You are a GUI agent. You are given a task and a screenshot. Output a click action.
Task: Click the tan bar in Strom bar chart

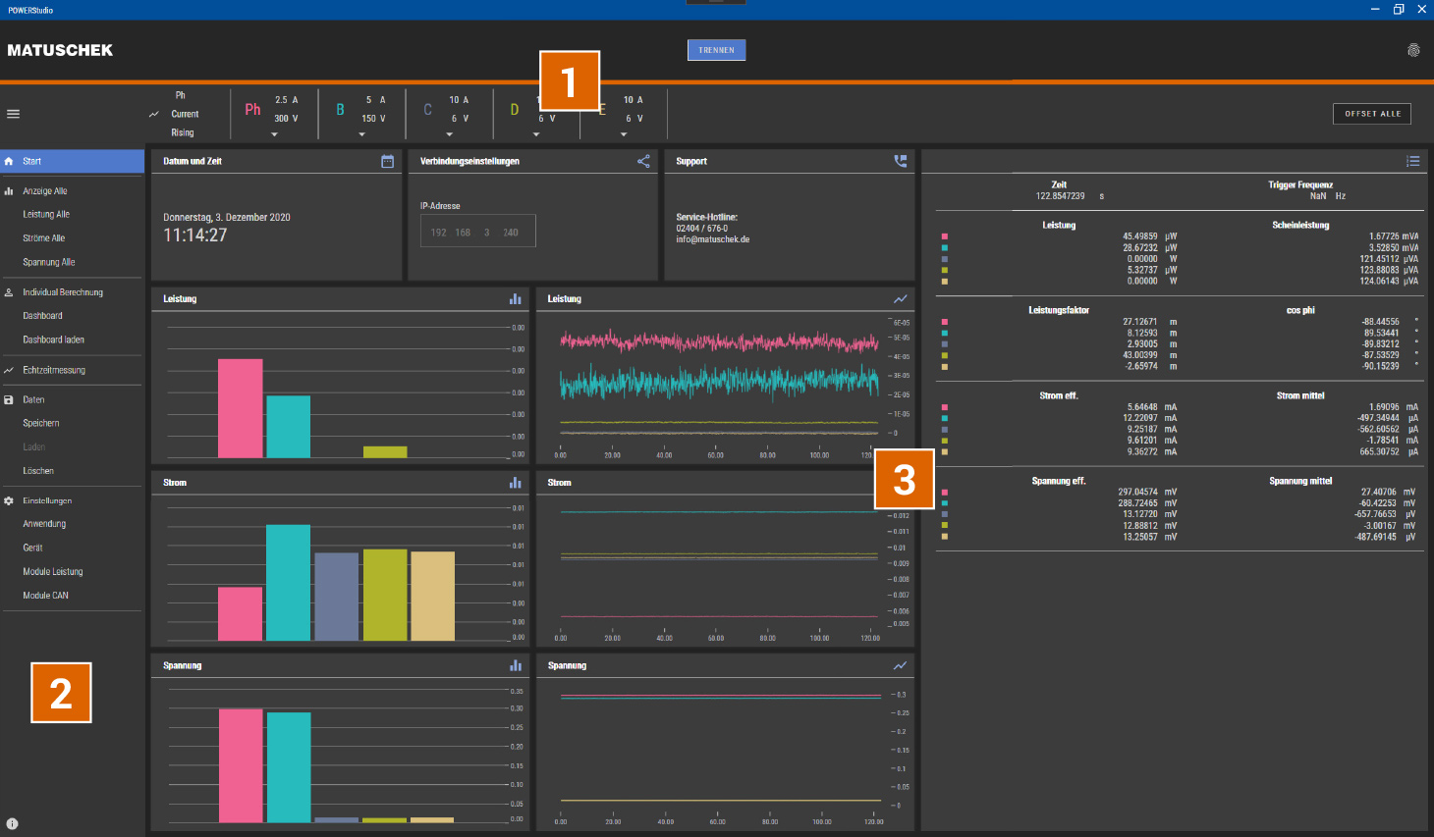[433, 597]
